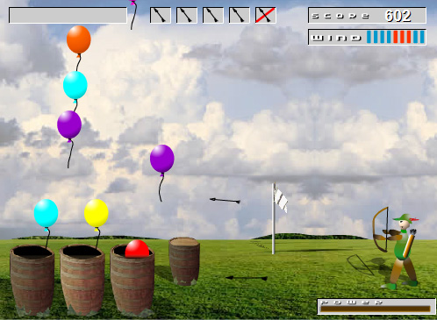Click the empty gray message box

tap(68, 15)
